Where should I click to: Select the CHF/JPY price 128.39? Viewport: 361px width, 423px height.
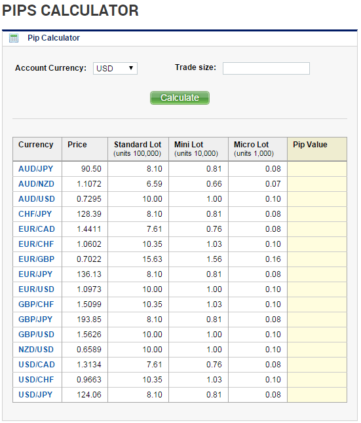(89, 214)
